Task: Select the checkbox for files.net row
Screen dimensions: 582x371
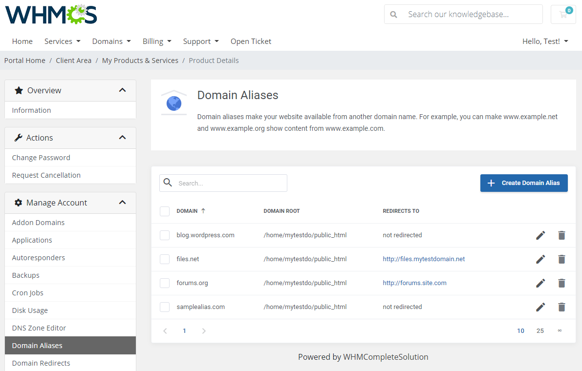Action: pyautogui.click(x=165, y=259)
